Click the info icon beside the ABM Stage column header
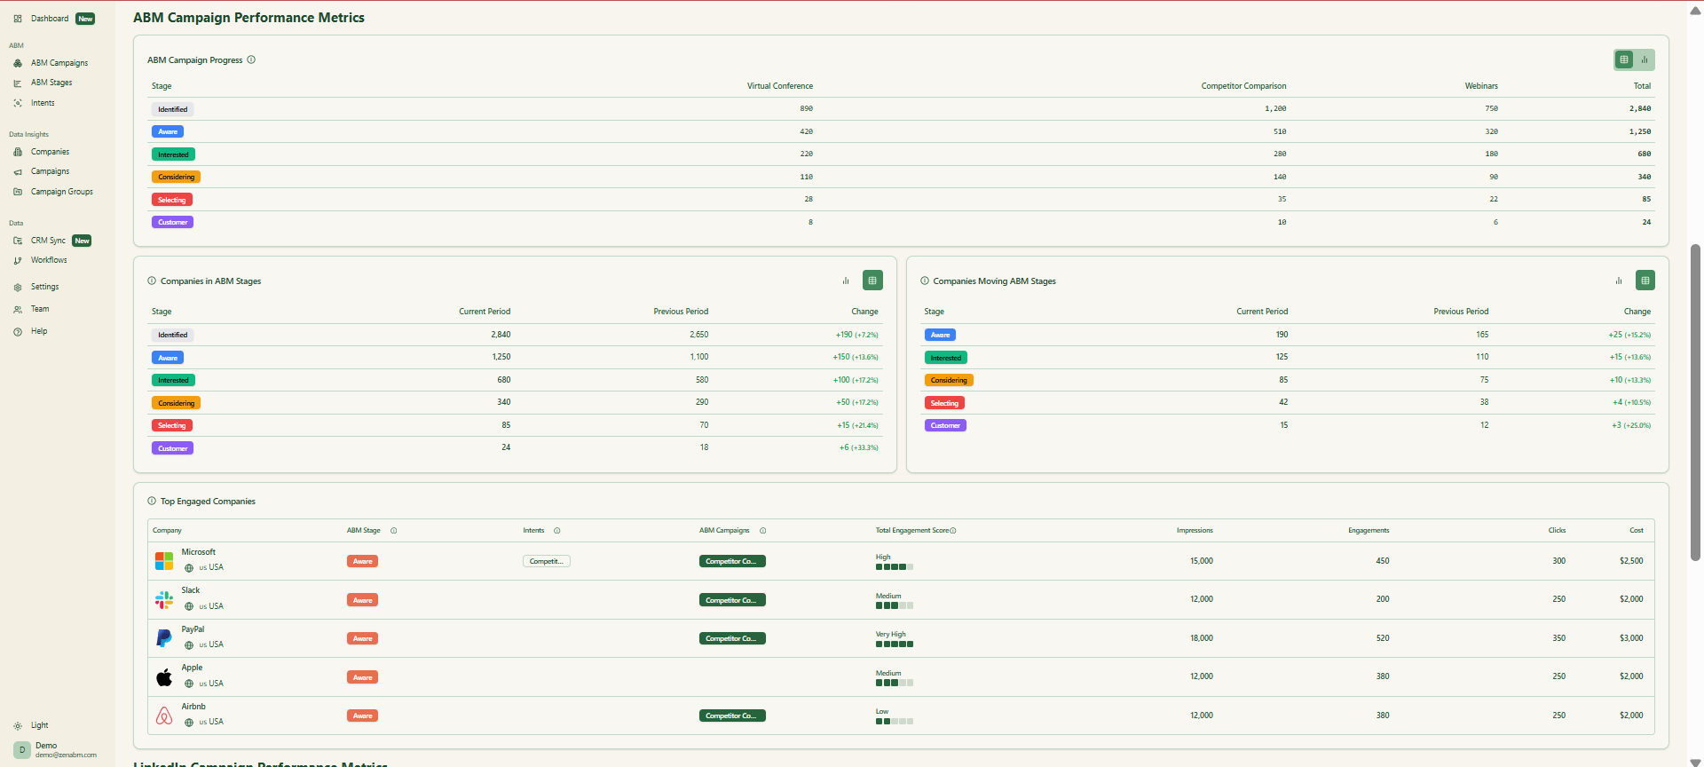Image resolution: width=1704 pixels, height=767 pixels. 394,531
